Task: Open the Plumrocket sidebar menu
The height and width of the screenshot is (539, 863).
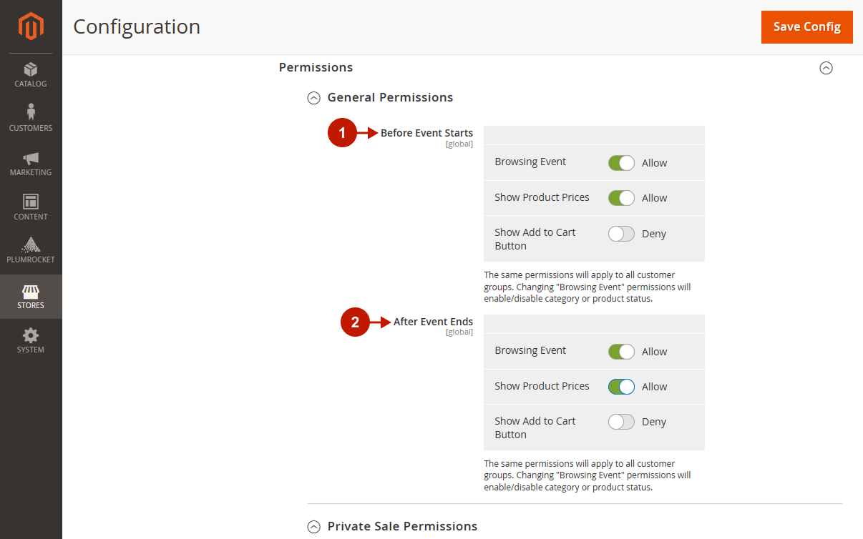Action: click(31, 251)
